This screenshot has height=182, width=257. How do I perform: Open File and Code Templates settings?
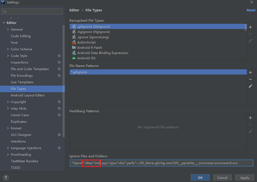30,69
